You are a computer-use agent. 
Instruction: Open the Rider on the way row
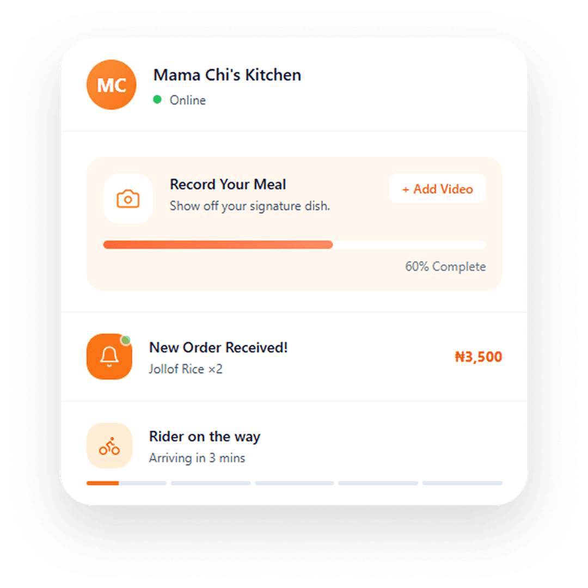[294, 445]
